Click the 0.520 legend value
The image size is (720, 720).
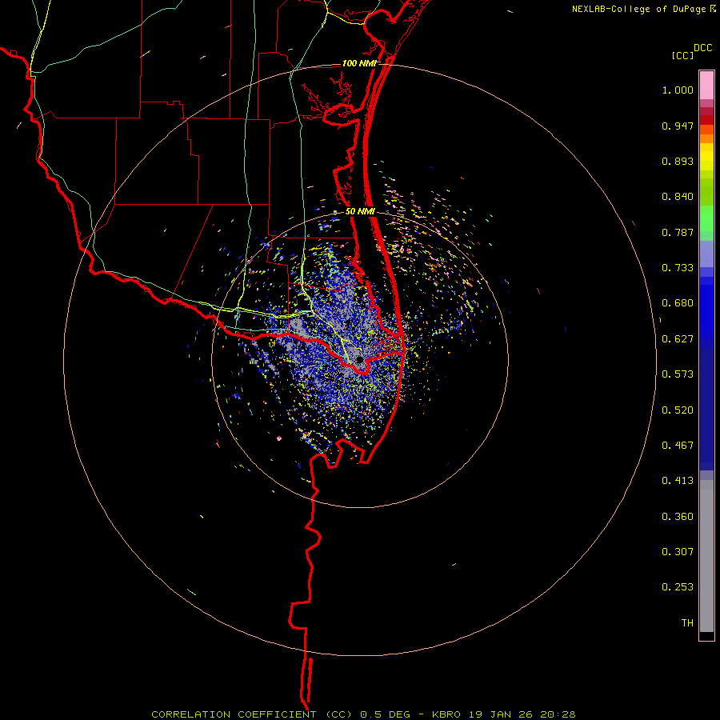pos(678,410)
